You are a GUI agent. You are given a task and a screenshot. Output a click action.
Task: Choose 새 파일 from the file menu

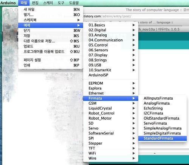51,9
